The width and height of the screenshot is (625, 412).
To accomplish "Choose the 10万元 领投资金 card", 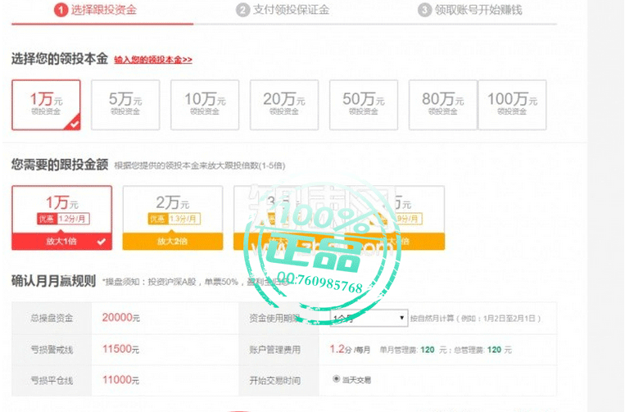I will (205, 105).
